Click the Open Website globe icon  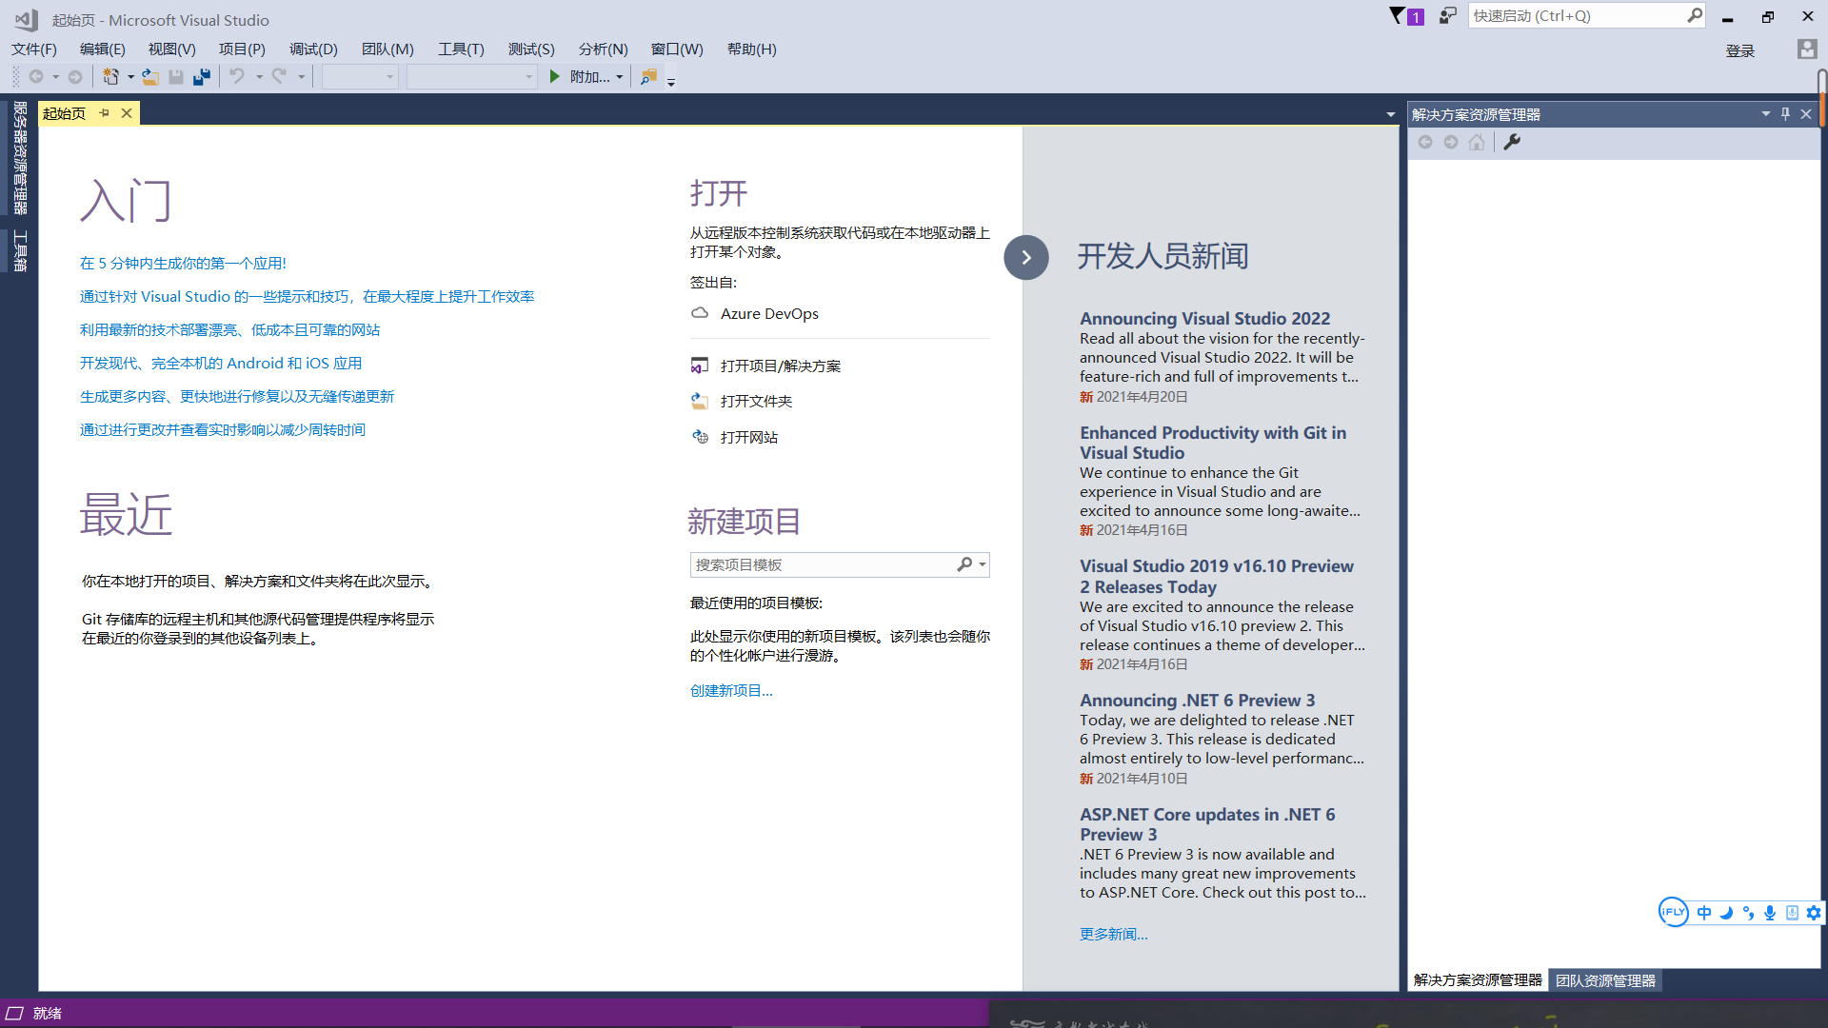[x=700, y=437]
